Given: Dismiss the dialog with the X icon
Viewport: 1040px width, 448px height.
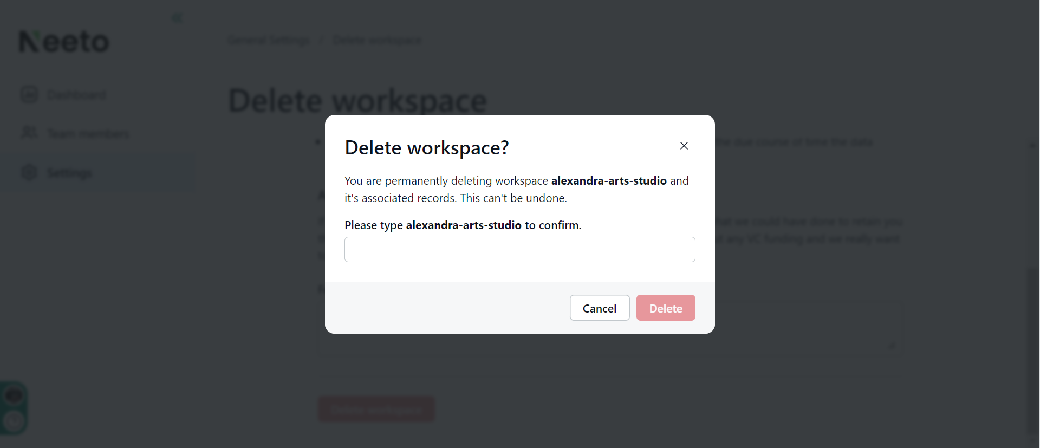Looking at the screenshot, I should click(684, 146).
